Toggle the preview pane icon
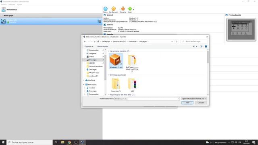 point(201,47)
